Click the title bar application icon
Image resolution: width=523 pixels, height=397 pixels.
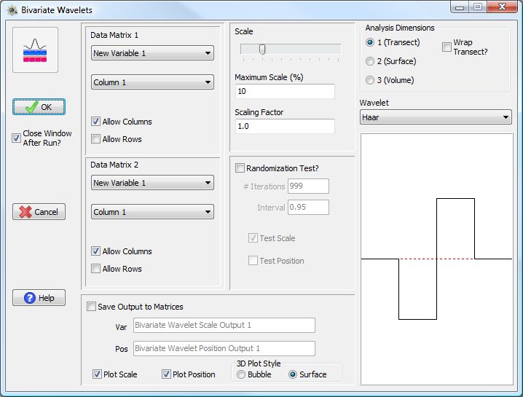pos(12,10)
